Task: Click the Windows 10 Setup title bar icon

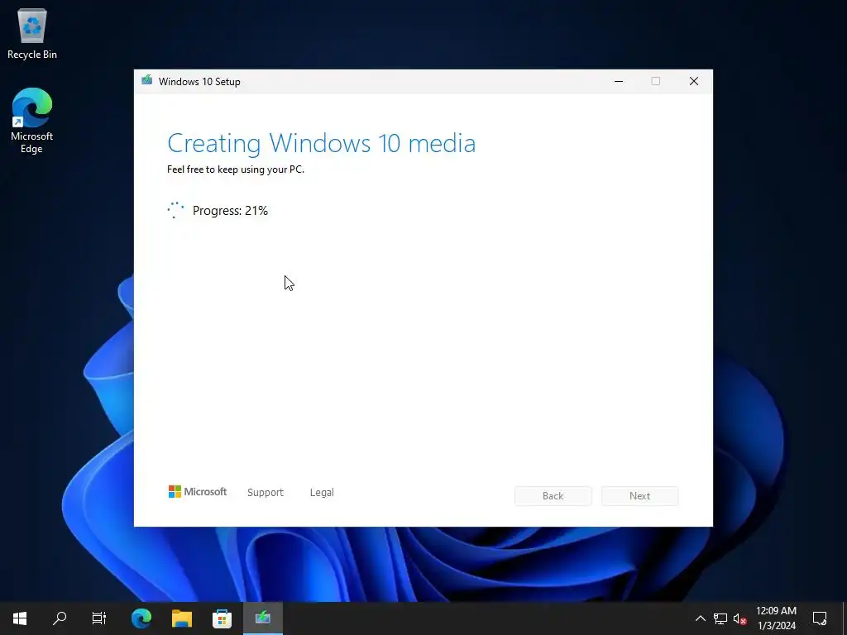Action: (x=147, y=81)
